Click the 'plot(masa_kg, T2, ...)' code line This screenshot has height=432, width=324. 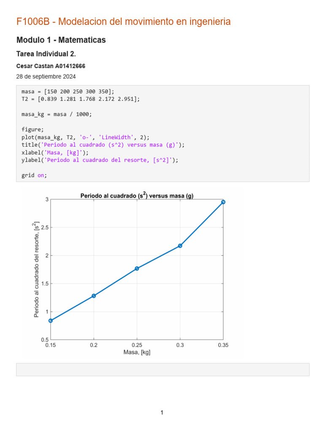pos(86,137)
